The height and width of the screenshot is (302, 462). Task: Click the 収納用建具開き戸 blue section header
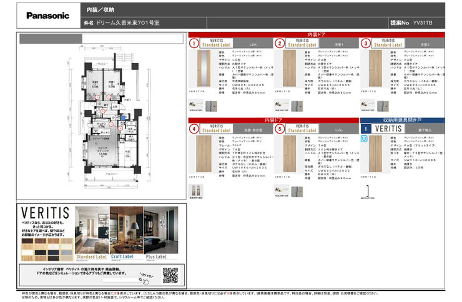(x=403, y=119)
